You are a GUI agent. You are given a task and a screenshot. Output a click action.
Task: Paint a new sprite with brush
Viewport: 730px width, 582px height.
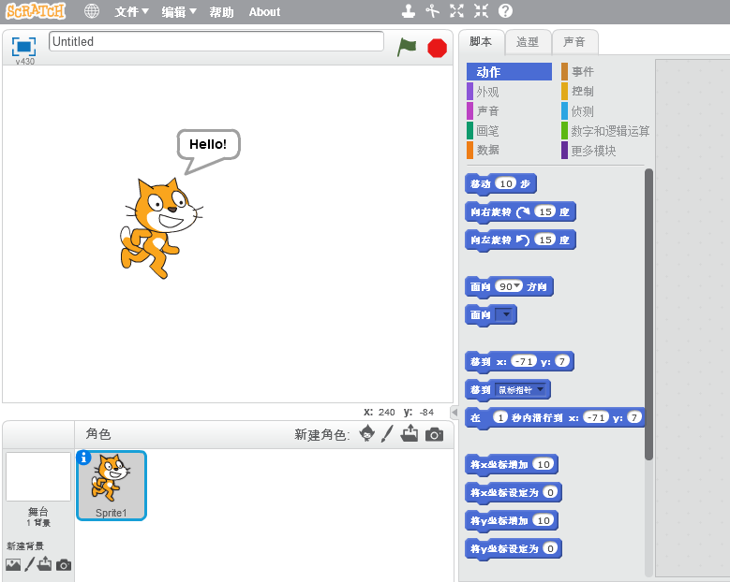pos(387,434)
